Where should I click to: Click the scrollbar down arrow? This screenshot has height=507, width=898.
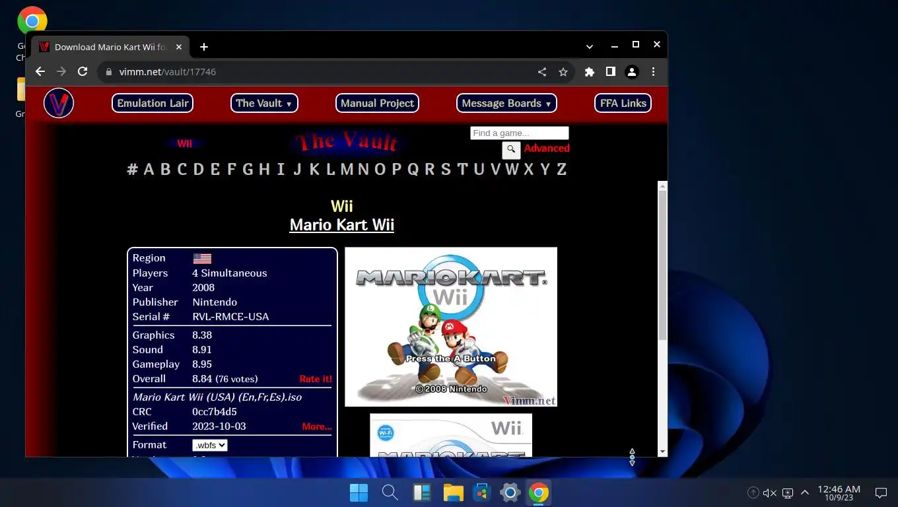[x=662, y=452]
